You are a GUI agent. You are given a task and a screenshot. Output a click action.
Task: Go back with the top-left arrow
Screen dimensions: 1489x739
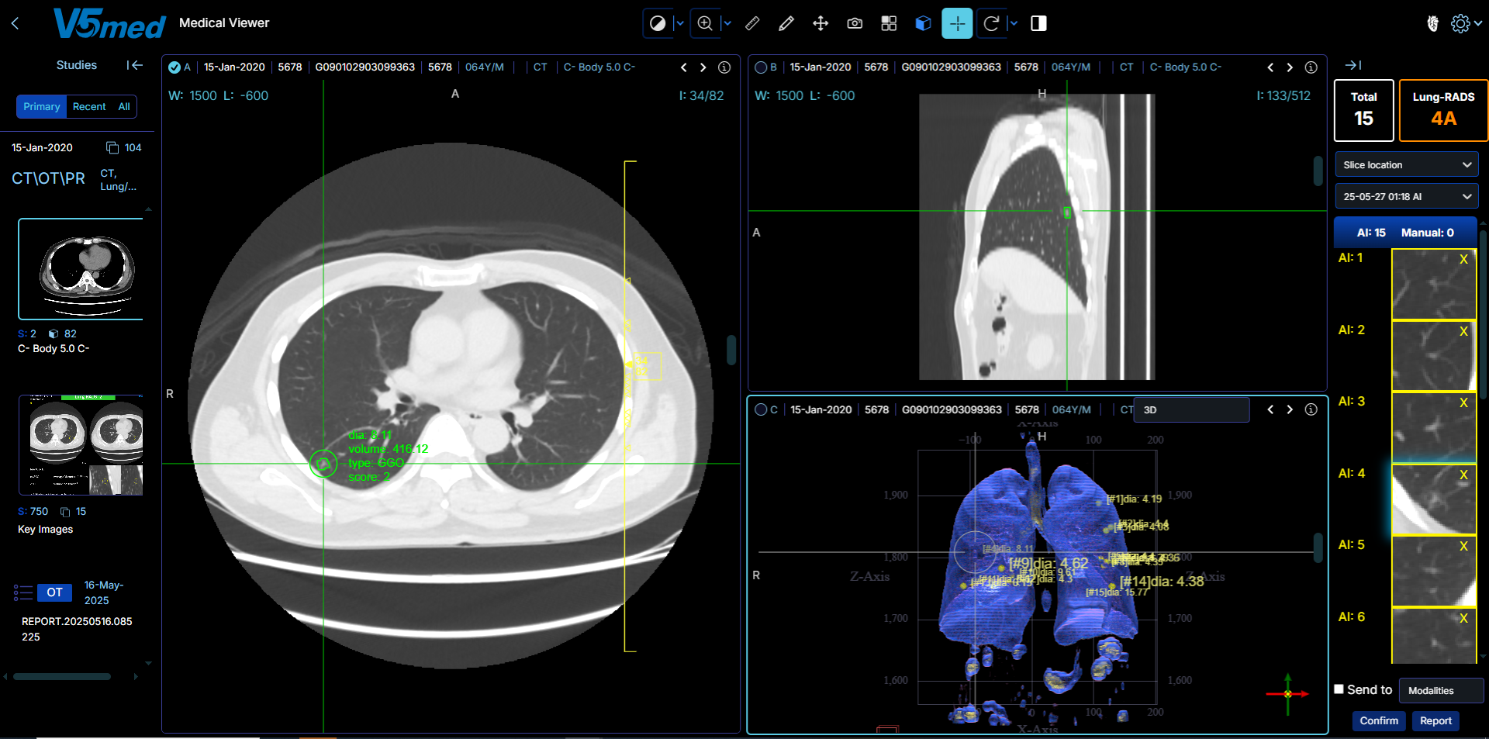(15, 23)
